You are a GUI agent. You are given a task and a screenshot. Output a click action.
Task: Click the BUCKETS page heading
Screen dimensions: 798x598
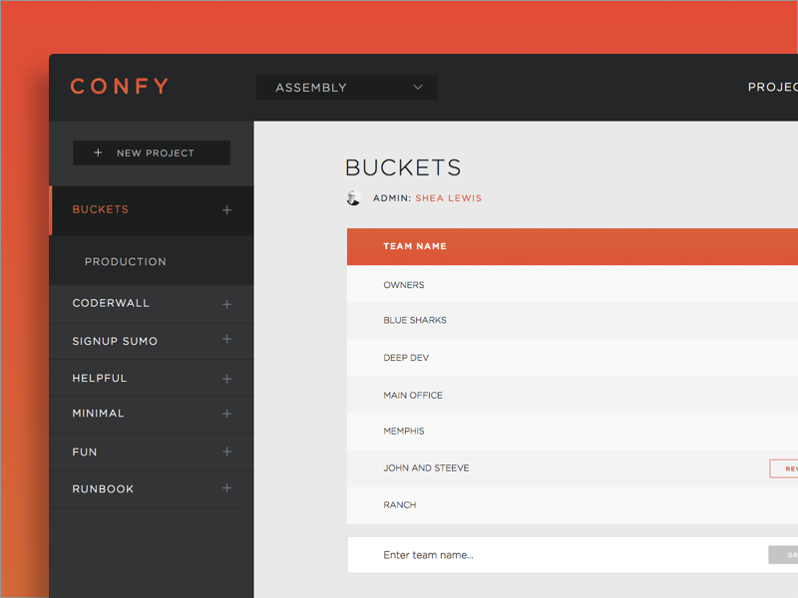click(x=403, y=167)
